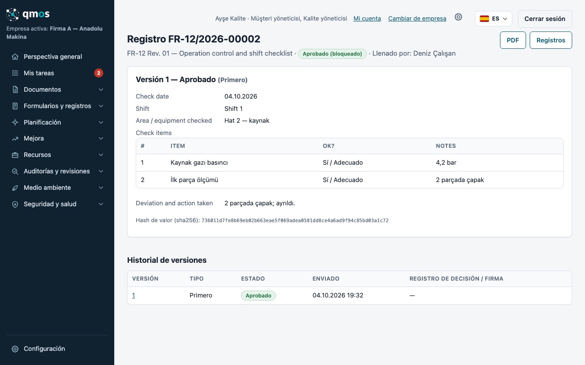
Task: Expand the Planificación chevron
Action: pos(101,122)
